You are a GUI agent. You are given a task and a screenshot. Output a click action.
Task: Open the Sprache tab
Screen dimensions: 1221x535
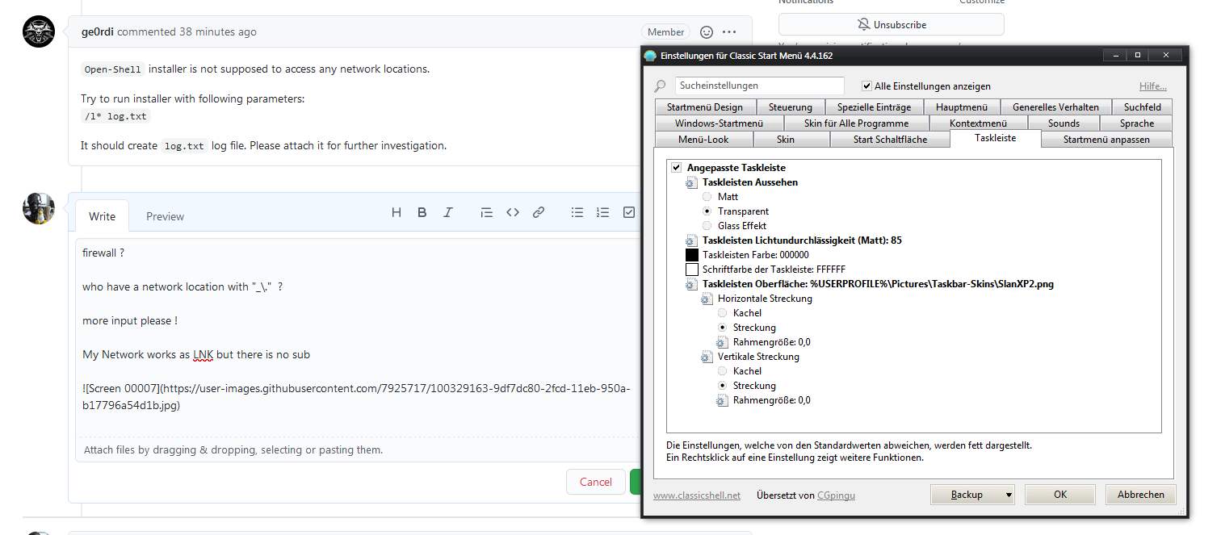(1136, 123)
